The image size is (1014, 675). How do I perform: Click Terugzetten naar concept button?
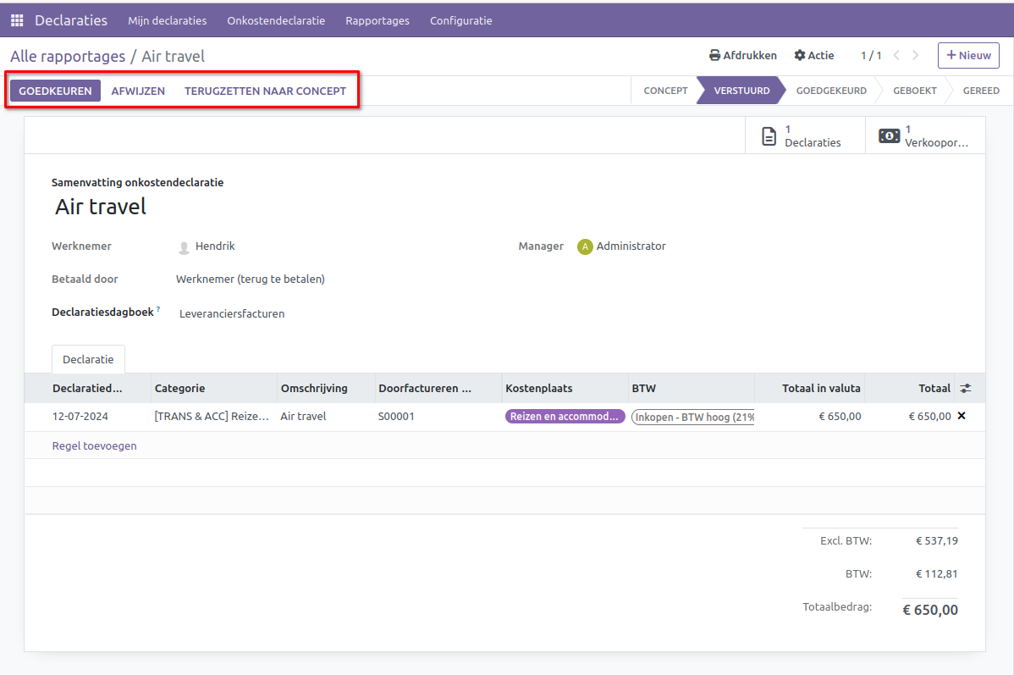265,91
